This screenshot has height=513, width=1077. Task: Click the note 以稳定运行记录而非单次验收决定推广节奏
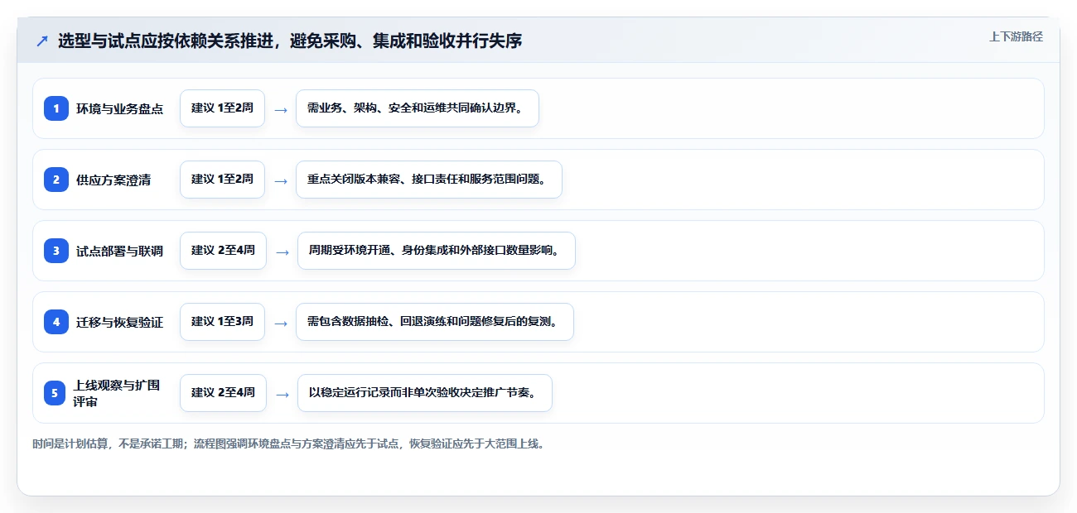[x=424, y=393]
